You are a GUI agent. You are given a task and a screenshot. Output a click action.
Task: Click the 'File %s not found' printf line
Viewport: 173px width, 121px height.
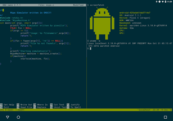pos(46,43)
